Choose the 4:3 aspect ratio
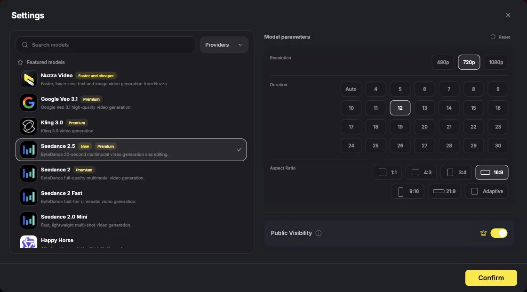 pyautogui.click(x=421, y=172)
